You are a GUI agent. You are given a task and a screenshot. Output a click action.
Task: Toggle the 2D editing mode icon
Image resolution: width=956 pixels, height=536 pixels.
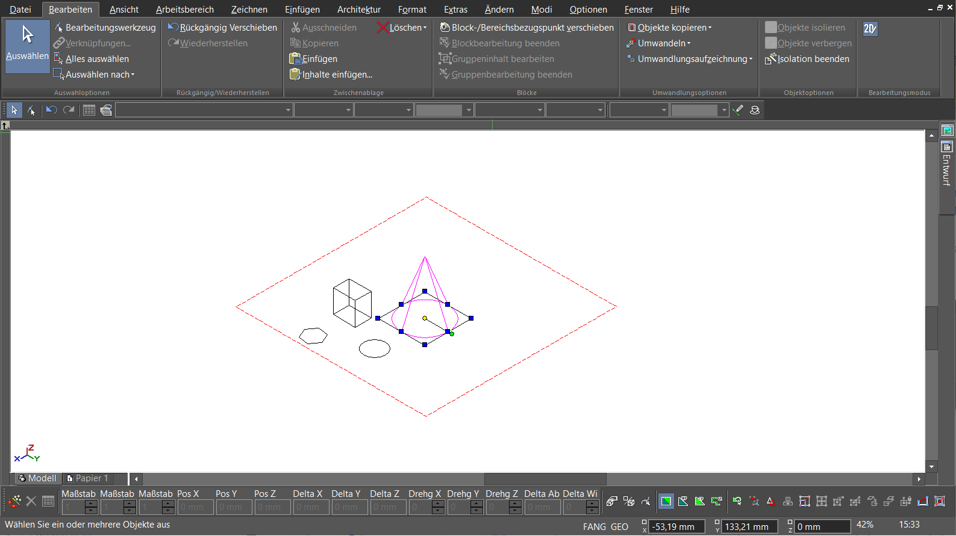pyautogui.click(x=870, y=28)
